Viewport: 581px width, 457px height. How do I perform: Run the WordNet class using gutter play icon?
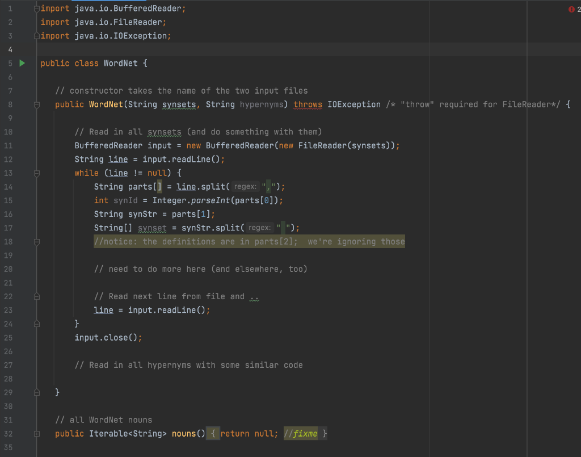pyautogui.click(x=22, y=64)
